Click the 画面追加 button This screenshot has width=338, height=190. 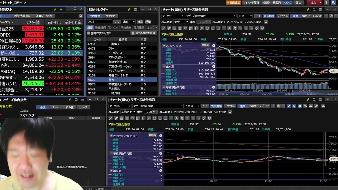pos(233,3)
